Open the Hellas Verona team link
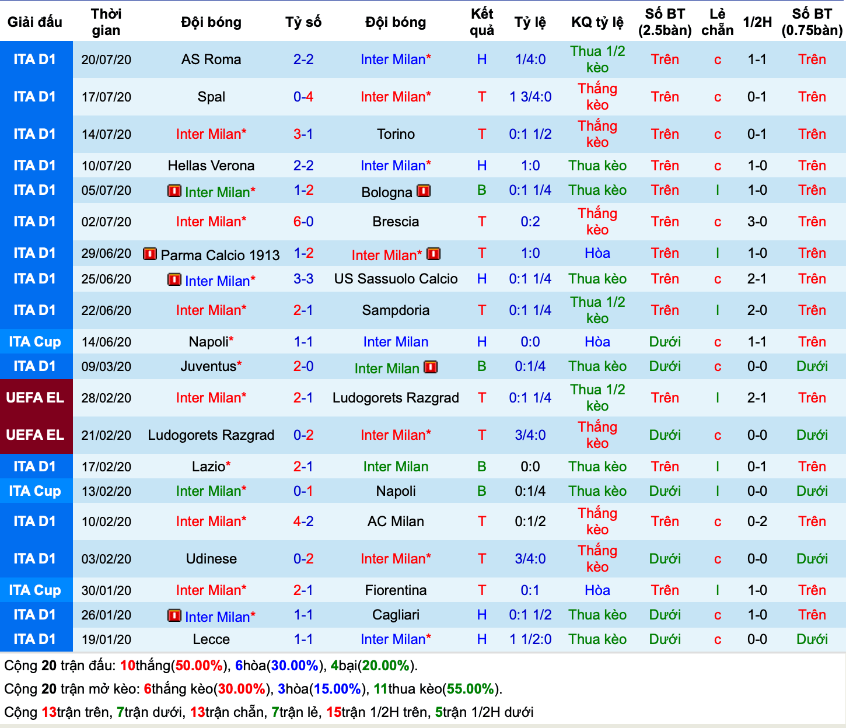The image size is (846, 728). pos(211,166)
